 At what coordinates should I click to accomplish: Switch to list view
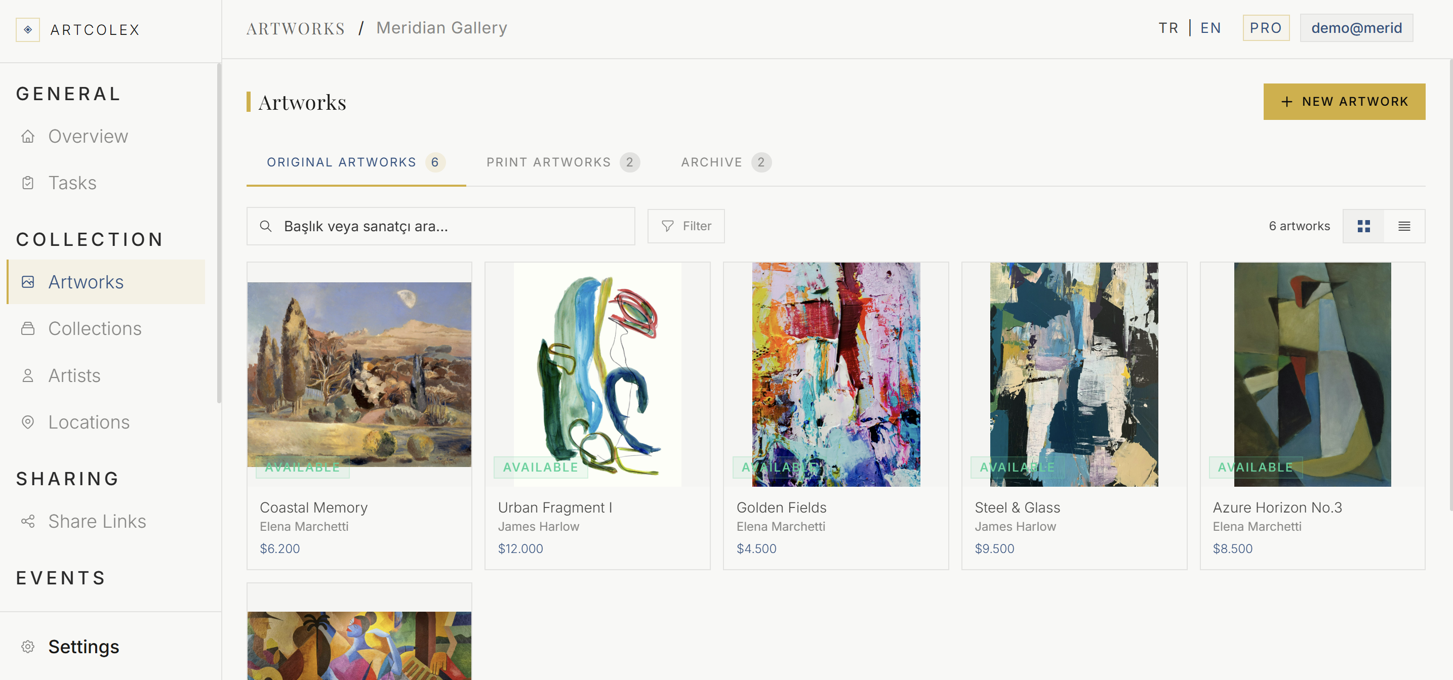coord(1404,226)
